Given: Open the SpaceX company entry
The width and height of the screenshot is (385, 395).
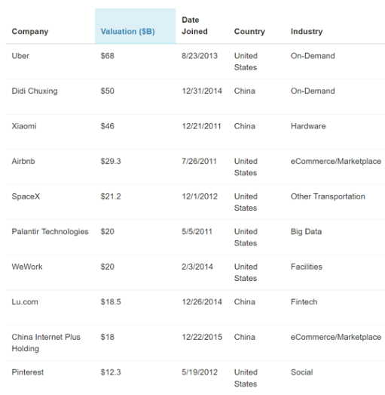Looking at the screenshot, I should click(26, 196).
